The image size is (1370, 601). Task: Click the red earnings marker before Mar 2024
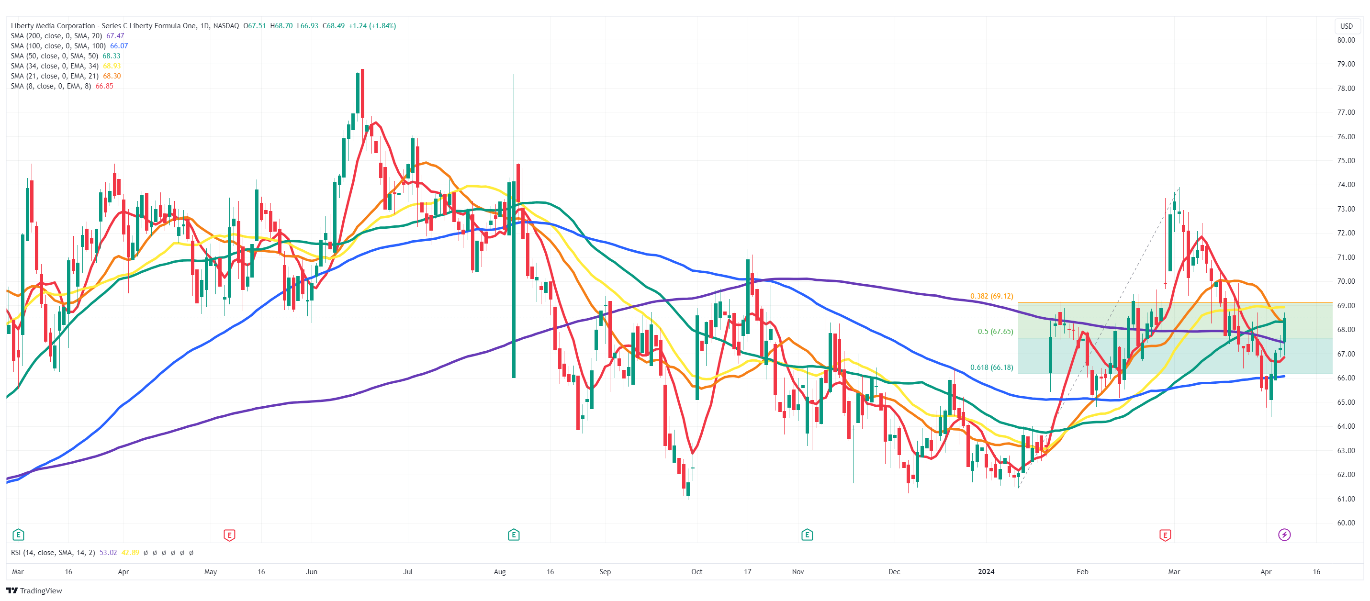[1165, 535]
